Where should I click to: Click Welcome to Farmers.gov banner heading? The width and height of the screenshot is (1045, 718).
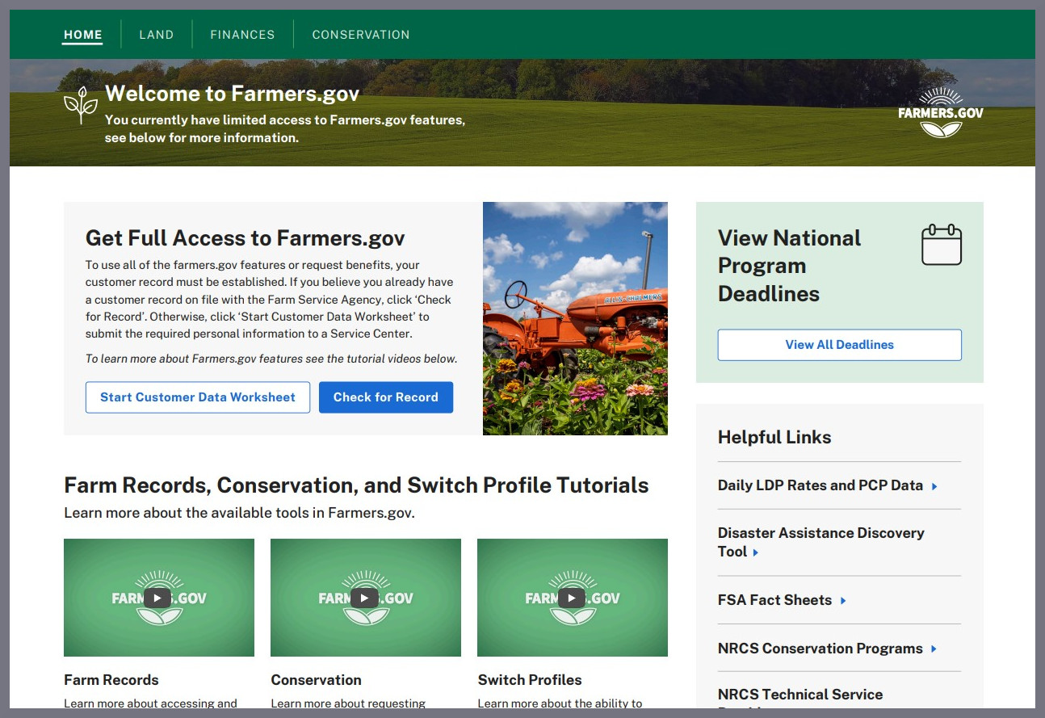232,94
